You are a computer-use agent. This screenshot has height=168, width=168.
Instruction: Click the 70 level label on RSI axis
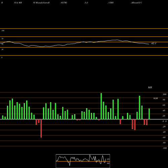pos(2,39)
